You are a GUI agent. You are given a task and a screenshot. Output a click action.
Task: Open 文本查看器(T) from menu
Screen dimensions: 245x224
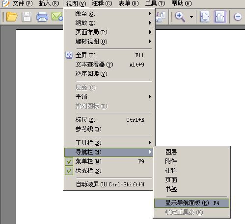(x=109, y=65)
